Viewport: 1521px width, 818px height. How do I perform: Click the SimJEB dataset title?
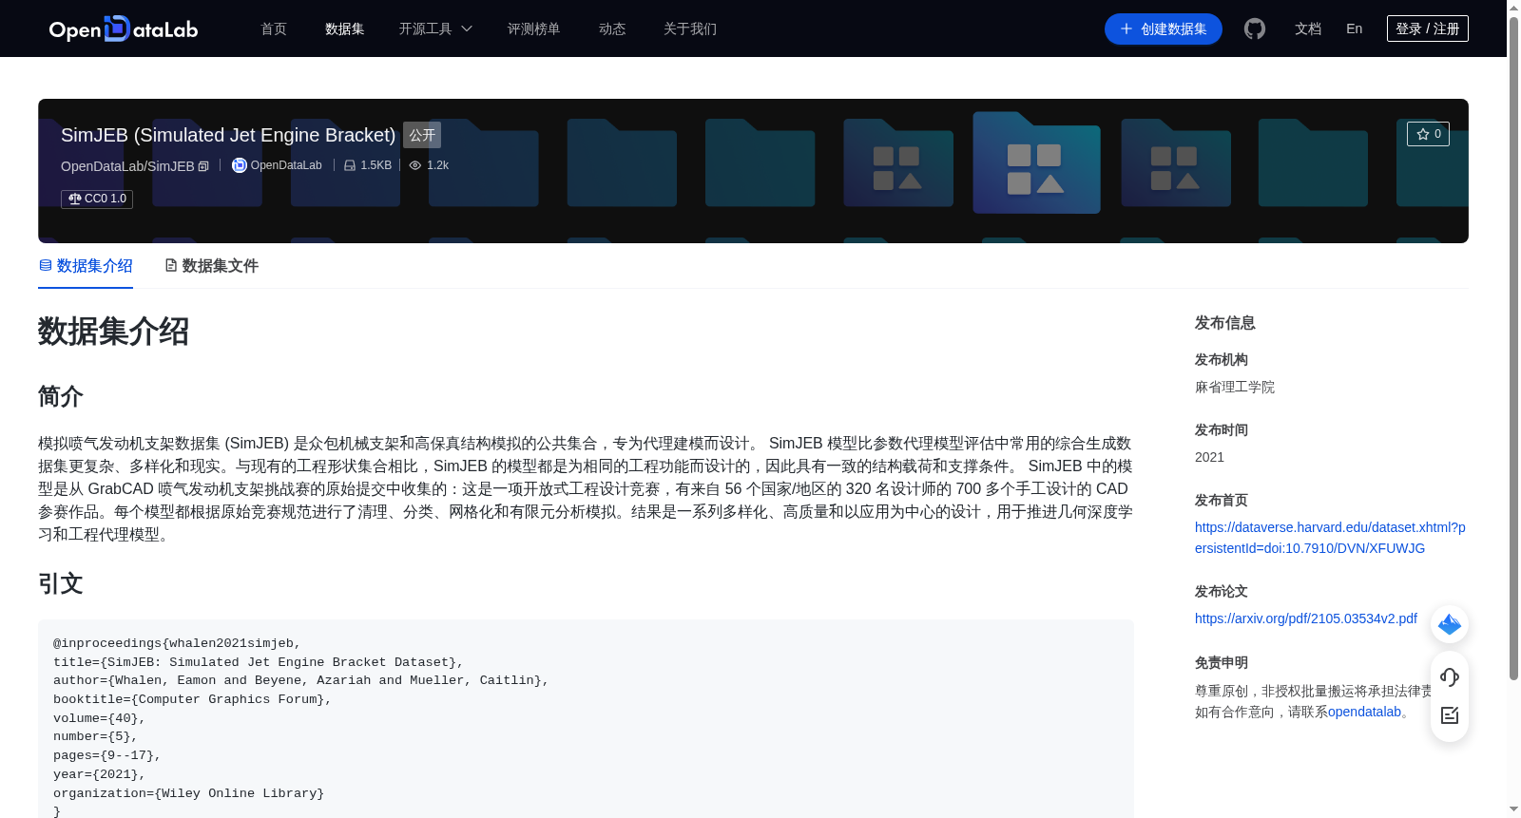coord(228,135)
